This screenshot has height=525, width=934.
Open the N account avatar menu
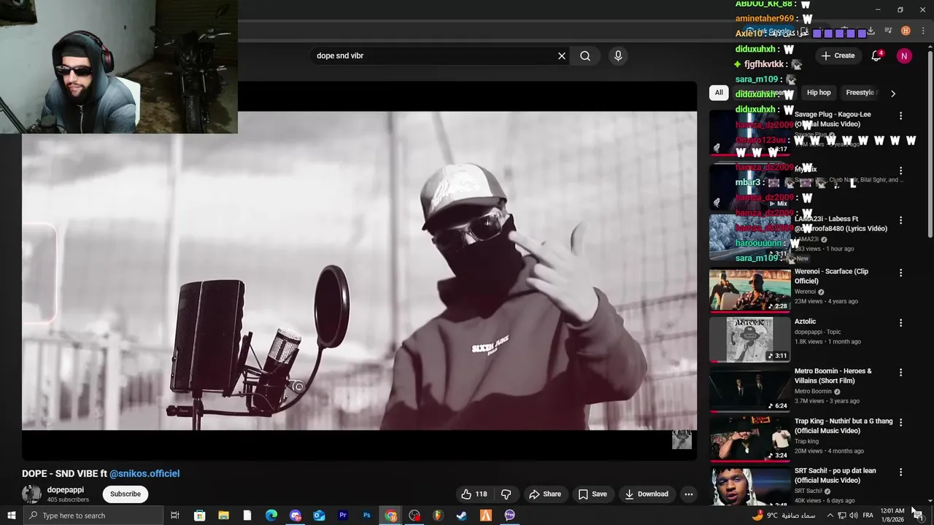(904, 55)
